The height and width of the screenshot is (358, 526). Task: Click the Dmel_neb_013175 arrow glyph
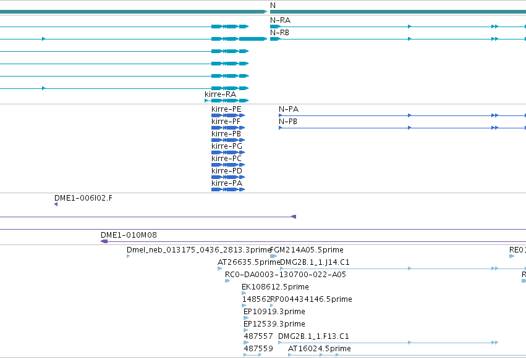(x=128, y=256)
